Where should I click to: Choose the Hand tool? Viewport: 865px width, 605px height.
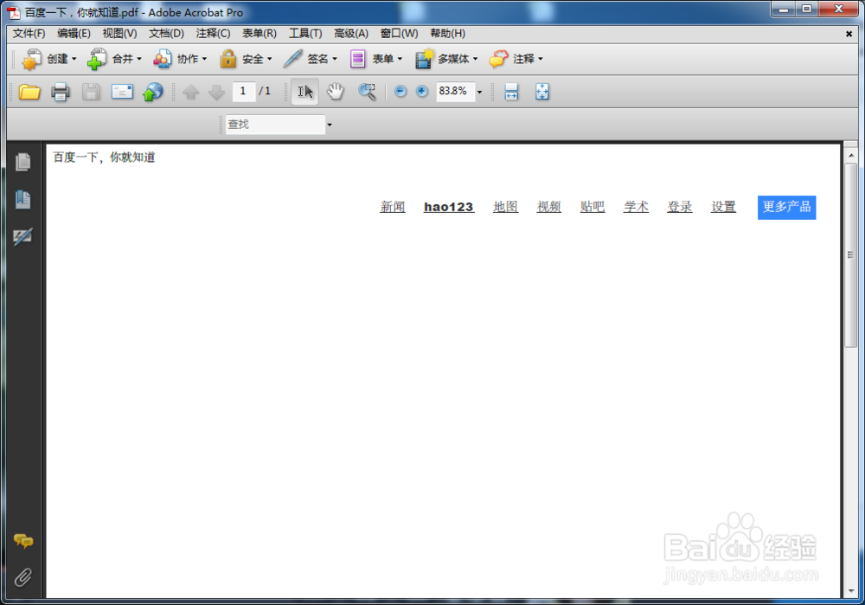point(335,92)
